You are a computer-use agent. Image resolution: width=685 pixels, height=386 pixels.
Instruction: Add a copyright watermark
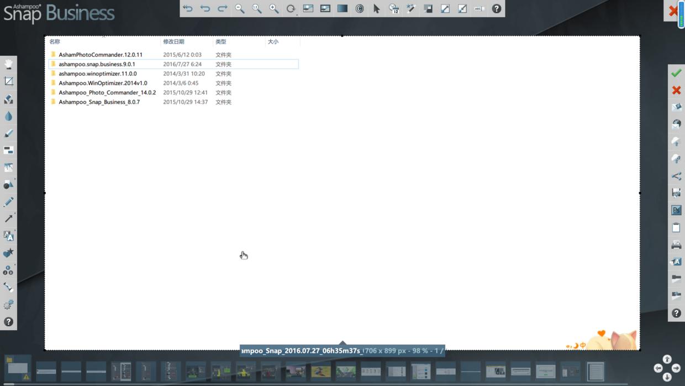(360, 8)
